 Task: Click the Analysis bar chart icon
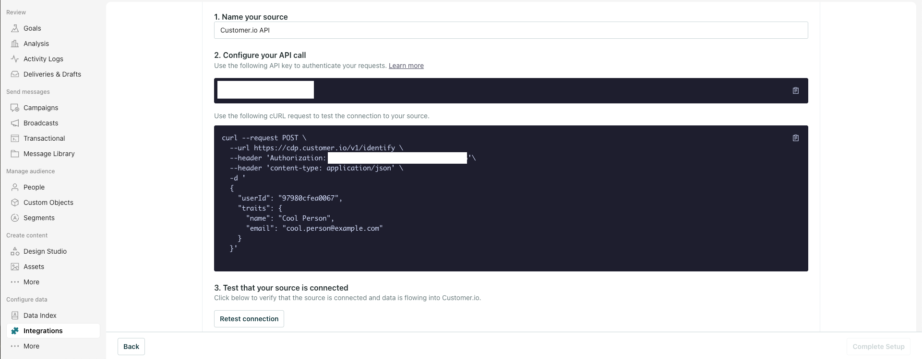point(15,44)
